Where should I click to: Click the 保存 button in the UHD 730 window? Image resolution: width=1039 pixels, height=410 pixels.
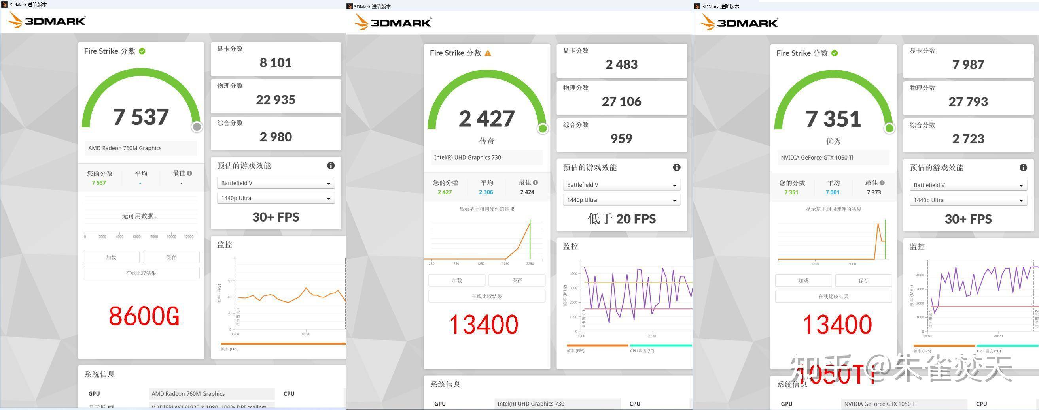[517, 280]
